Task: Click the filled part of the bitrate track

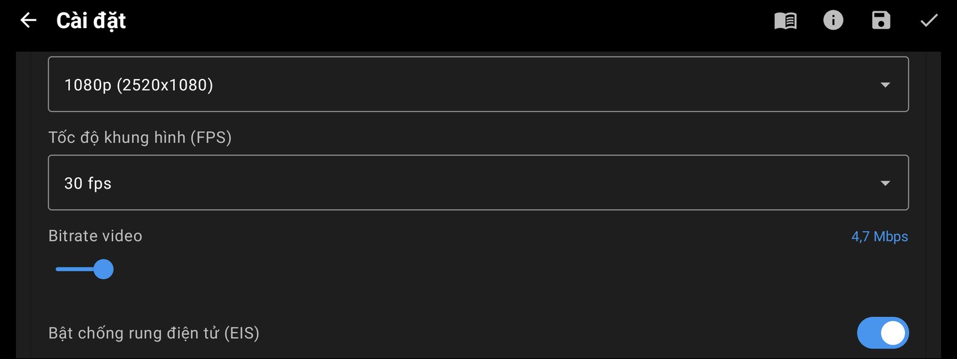Action: click(75, 269)
